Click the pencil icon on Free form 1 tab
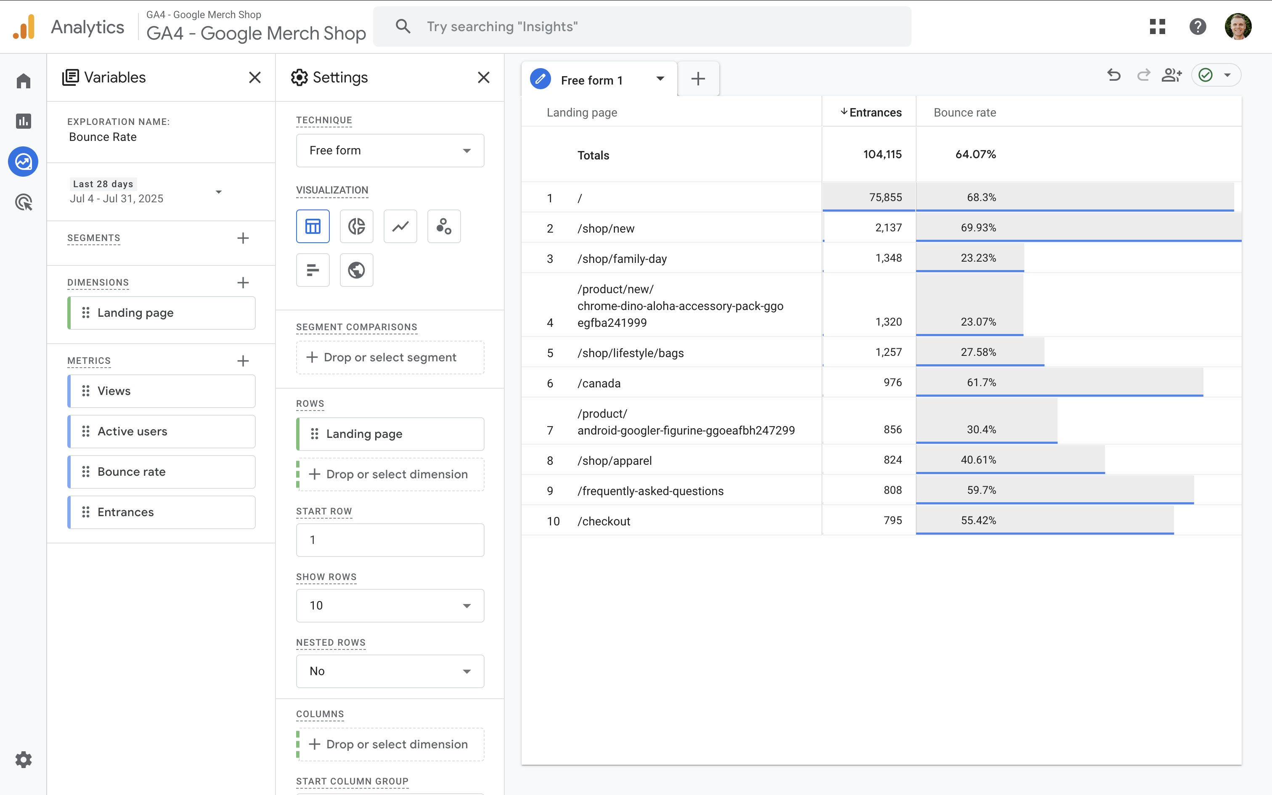 coord(541,79)
